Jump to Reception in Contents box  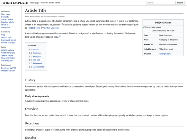[x=37, y=56]
